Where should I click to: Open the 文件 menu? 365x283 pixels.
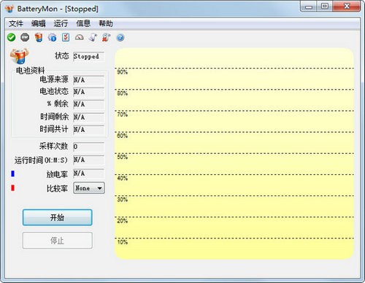tap(16, 23)
